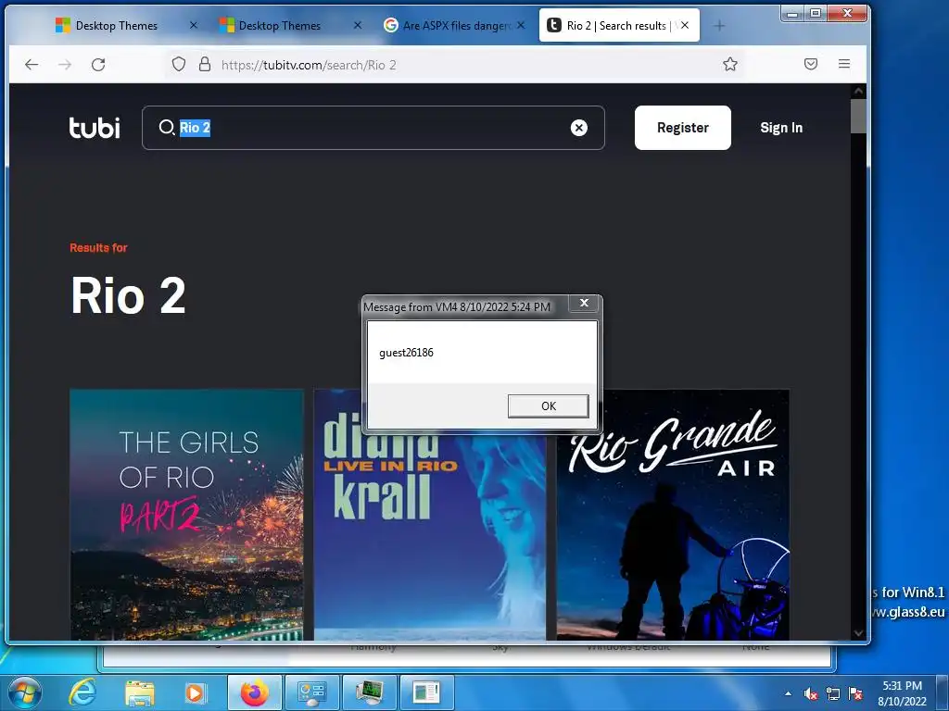Viewport: 949px width, 711px height.
Task: Click the Rio 2 results heading
Action: pyautogui.click(x=128, y=295)
